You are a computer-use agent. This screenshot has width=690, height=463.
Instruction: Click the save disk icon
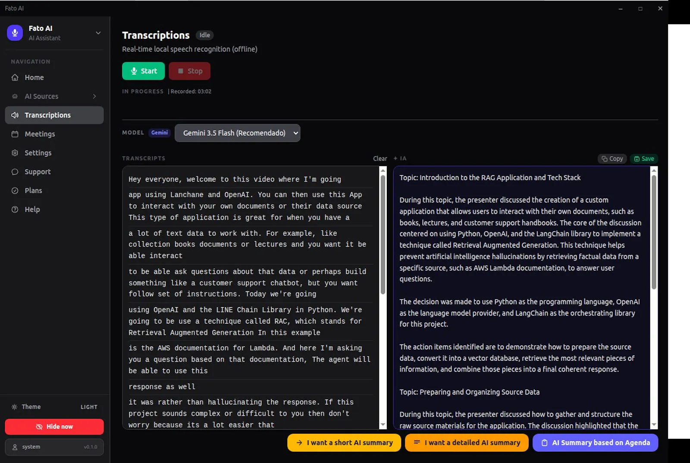point(637,159)
